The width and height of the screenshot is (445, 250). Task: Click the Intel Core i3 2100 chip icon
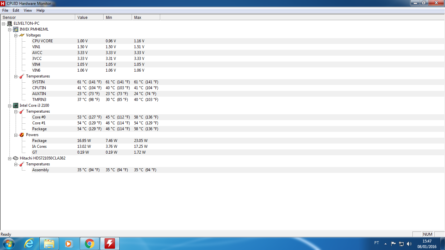[x=15, y=105]
